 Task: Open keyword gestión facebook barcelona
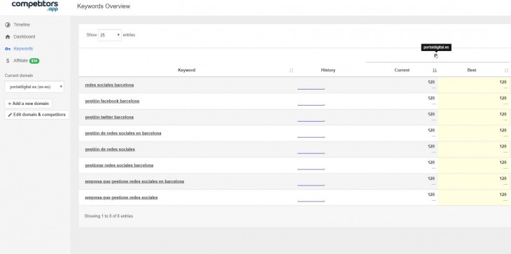pyautogui.click(x=112, y=101)
